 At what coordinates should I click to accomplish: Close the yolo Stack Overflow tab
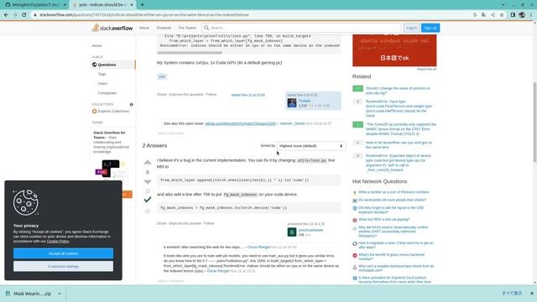[132, 5]
